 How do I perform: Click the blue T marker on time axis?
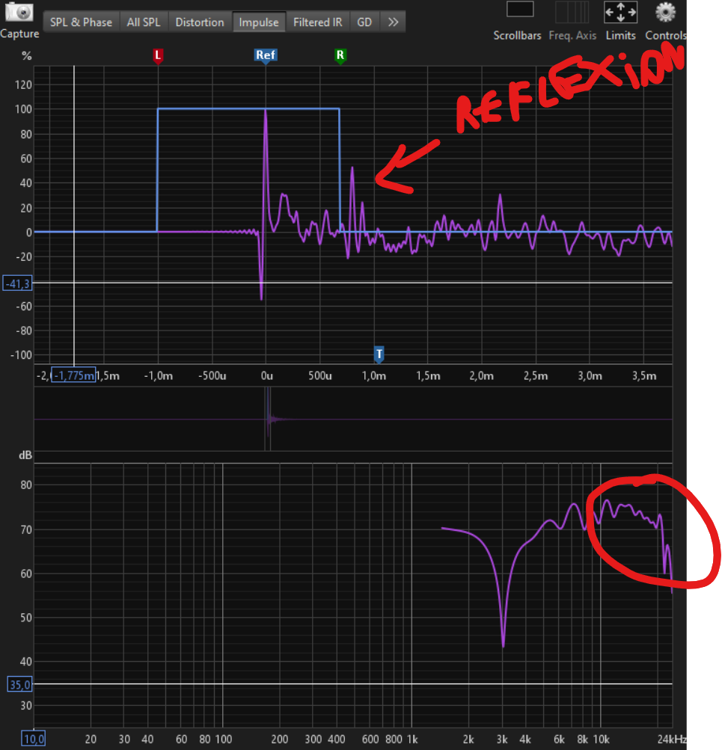[x=379, y=354]
